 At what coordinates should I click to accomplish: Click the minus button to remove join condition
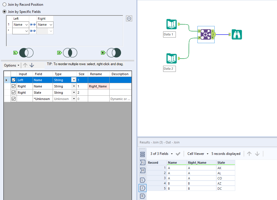(x=129, y=18)
